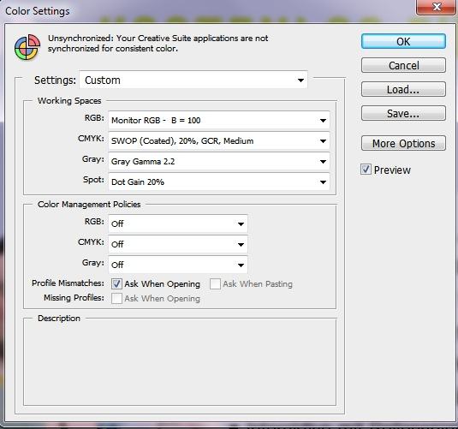Click the color sync status icon

coord(27,47)
